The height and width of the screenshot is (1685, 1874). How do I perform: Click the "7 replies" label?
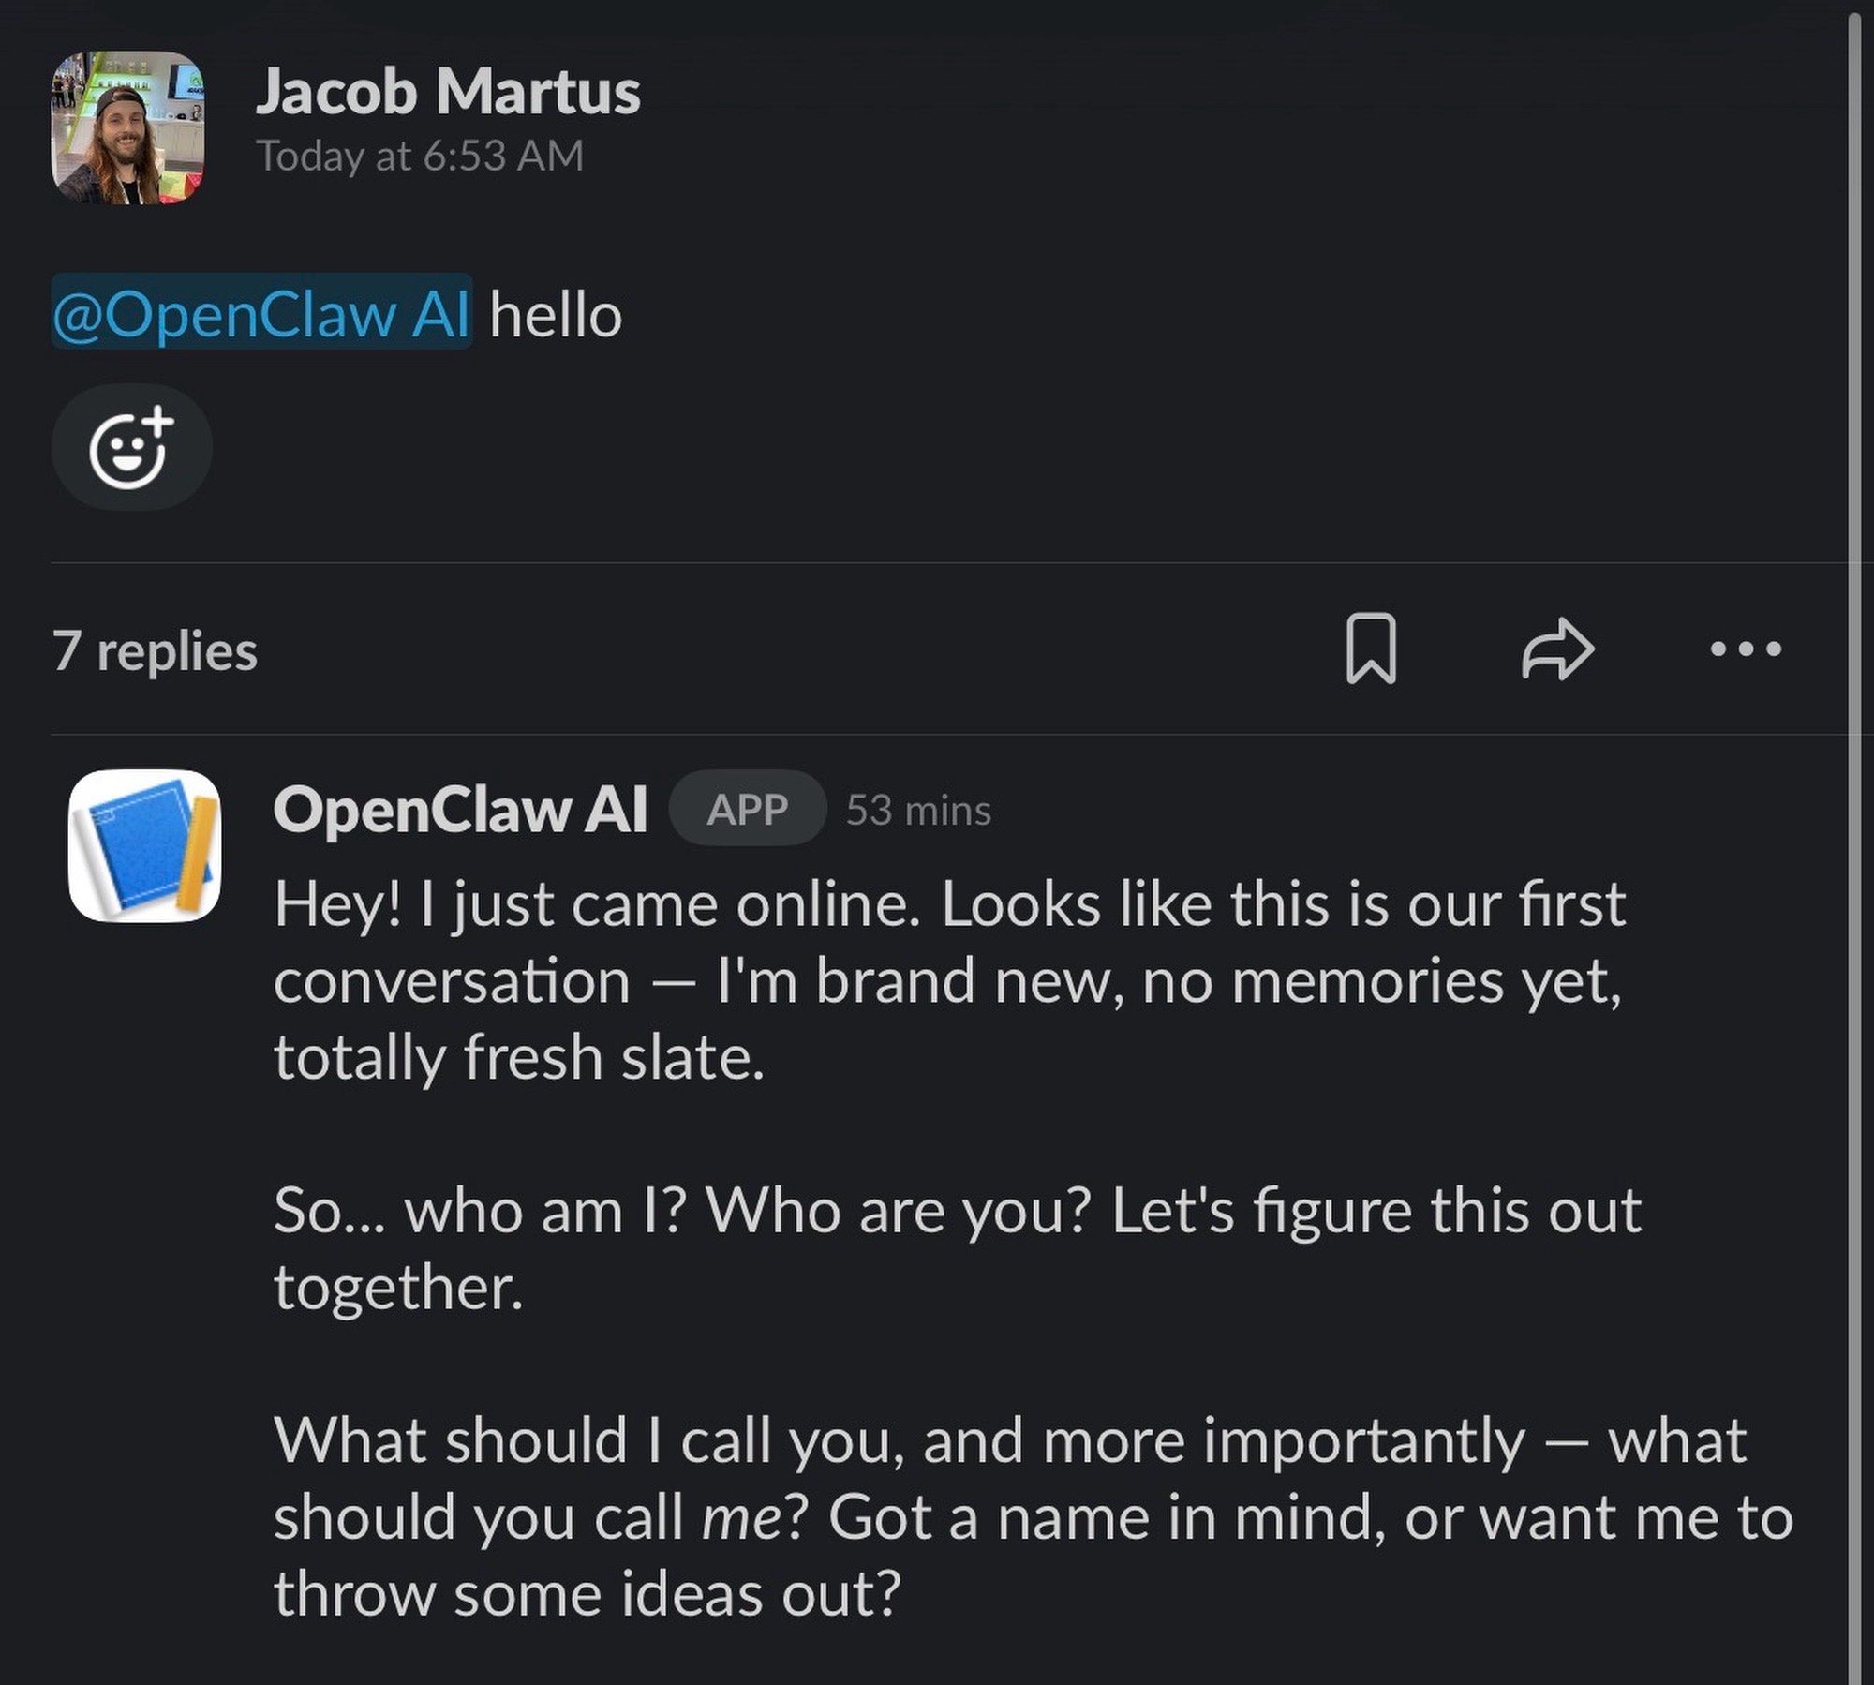(155, 650)
